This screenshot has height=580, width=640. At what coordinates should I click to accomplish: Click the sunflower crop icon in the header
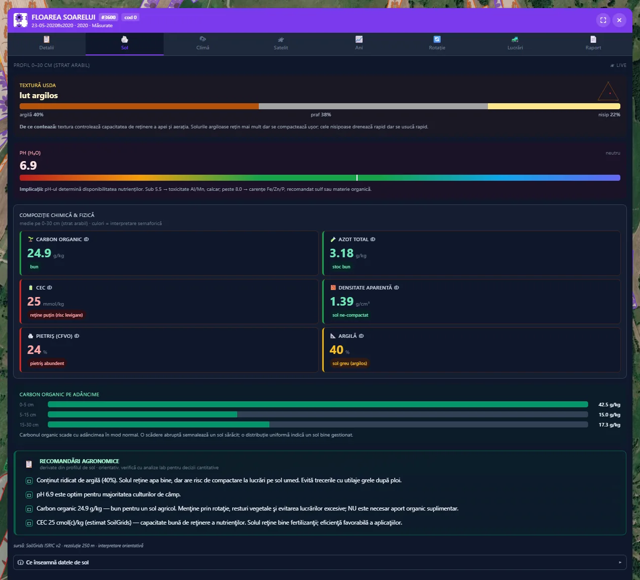coord(21,20)
